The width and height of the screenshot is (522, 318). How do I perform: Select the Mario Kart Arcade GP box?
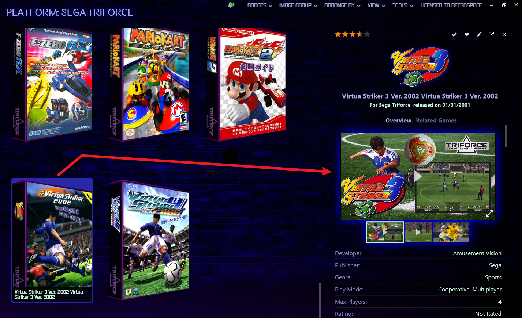coord(149,84)
